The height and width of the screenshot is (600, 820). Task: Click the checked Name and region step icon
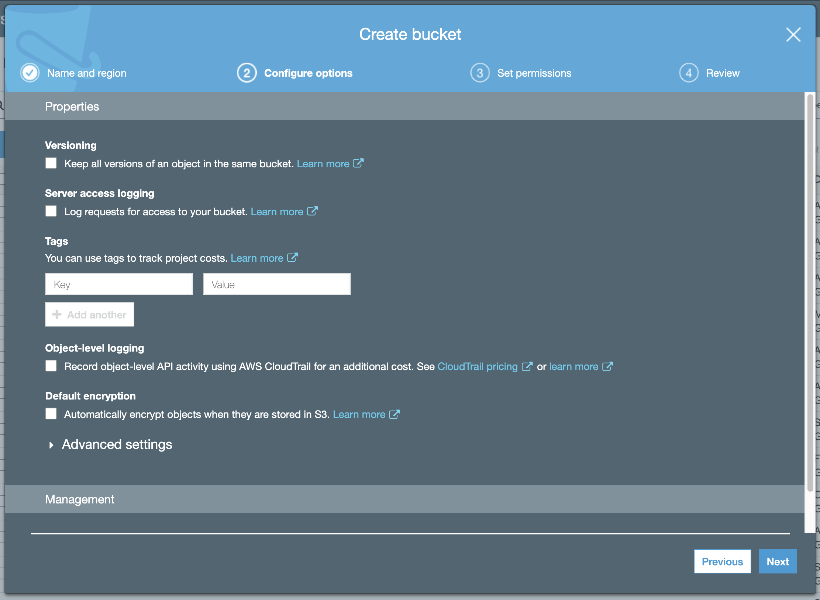30,73
